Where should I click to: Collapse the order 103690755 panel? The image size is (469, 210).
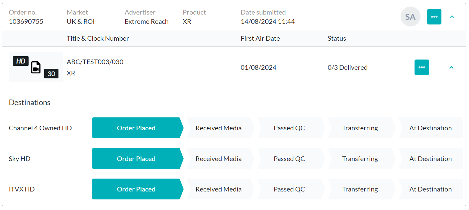pyautogui.click(x=452, y=17)
